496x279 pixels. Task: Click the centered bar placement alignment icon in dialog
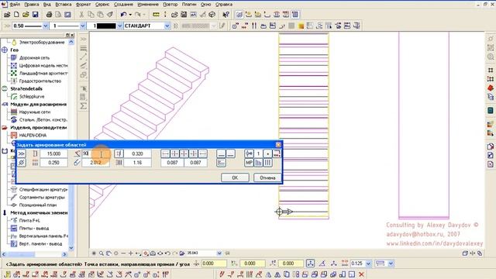click(184, 153)
